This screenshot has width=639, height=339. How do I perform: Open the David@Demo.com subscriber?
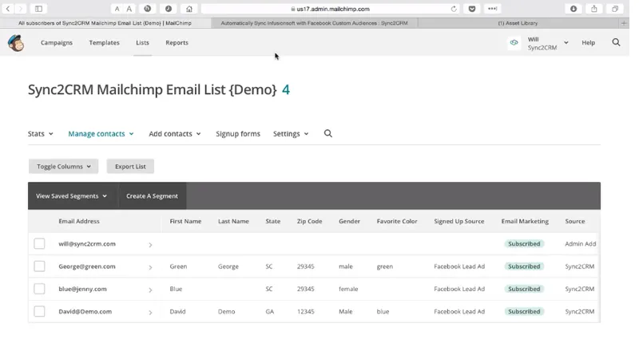pos(85,311)
